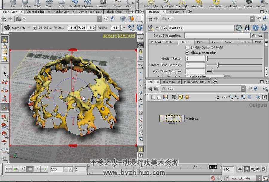Select the LSystem shelf tool
Image resolution: width=269 pixels, height=182 pixels.
(88, 4)
